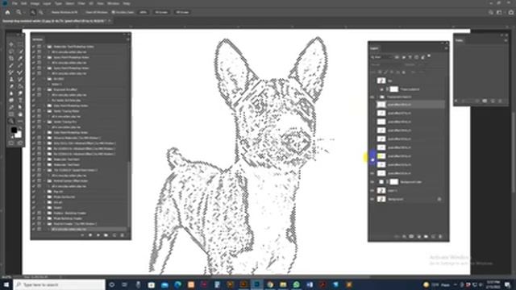
Task: Toggle visibility of the layer group
Action: coord(372,97)
